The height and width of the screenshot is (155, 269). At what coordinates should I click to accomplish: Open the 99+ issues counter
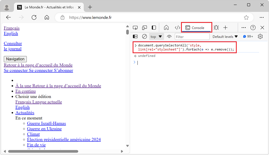point(248,37)
